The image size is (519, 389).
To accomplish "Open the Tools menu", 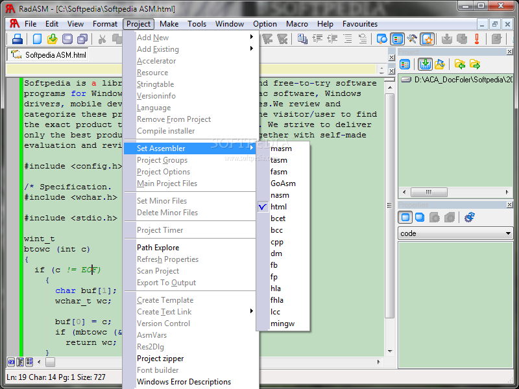I will tap(197, 24).
